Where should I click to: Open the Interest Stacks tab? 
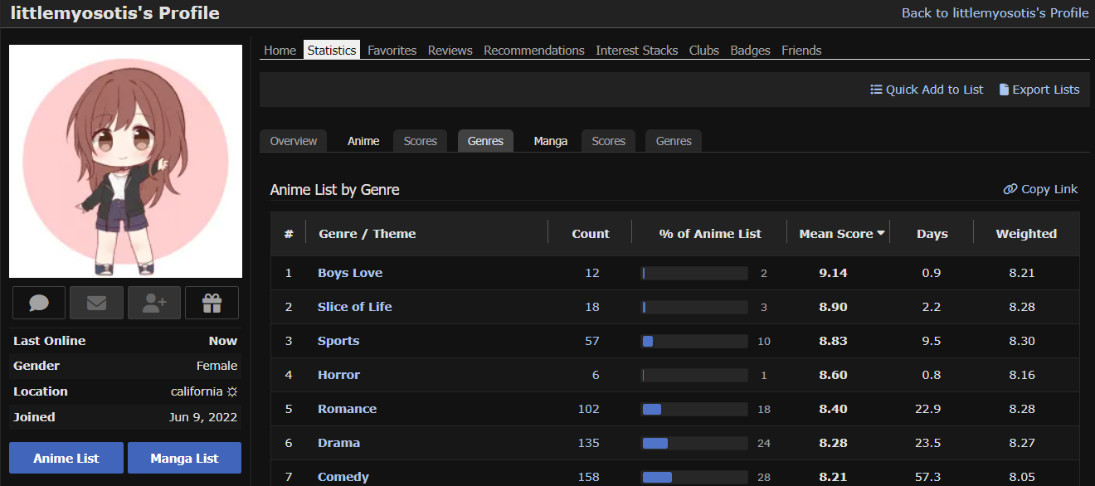click(636, 51)
